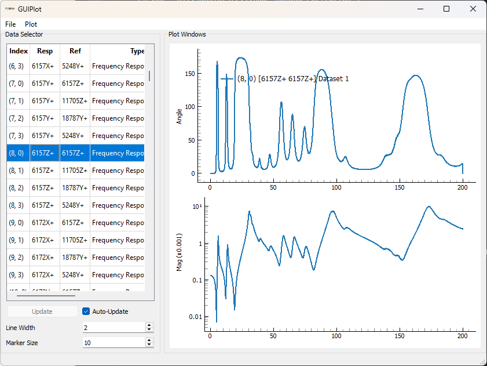Image resolution: width=487 pixels, height=366 pixels.
Task: Open the File menu
Action: (x=10, y=24)
